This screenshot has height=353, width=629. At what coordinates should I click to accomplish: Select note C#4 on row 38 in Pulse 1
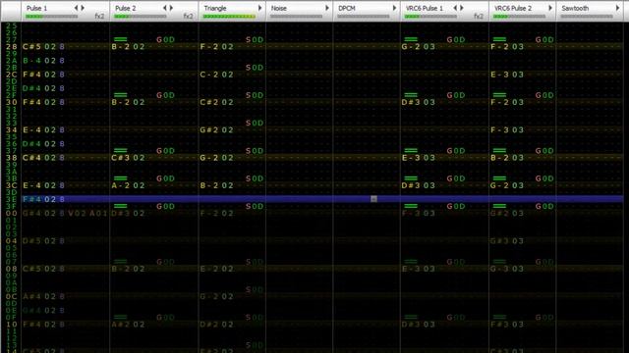(31, 158)
